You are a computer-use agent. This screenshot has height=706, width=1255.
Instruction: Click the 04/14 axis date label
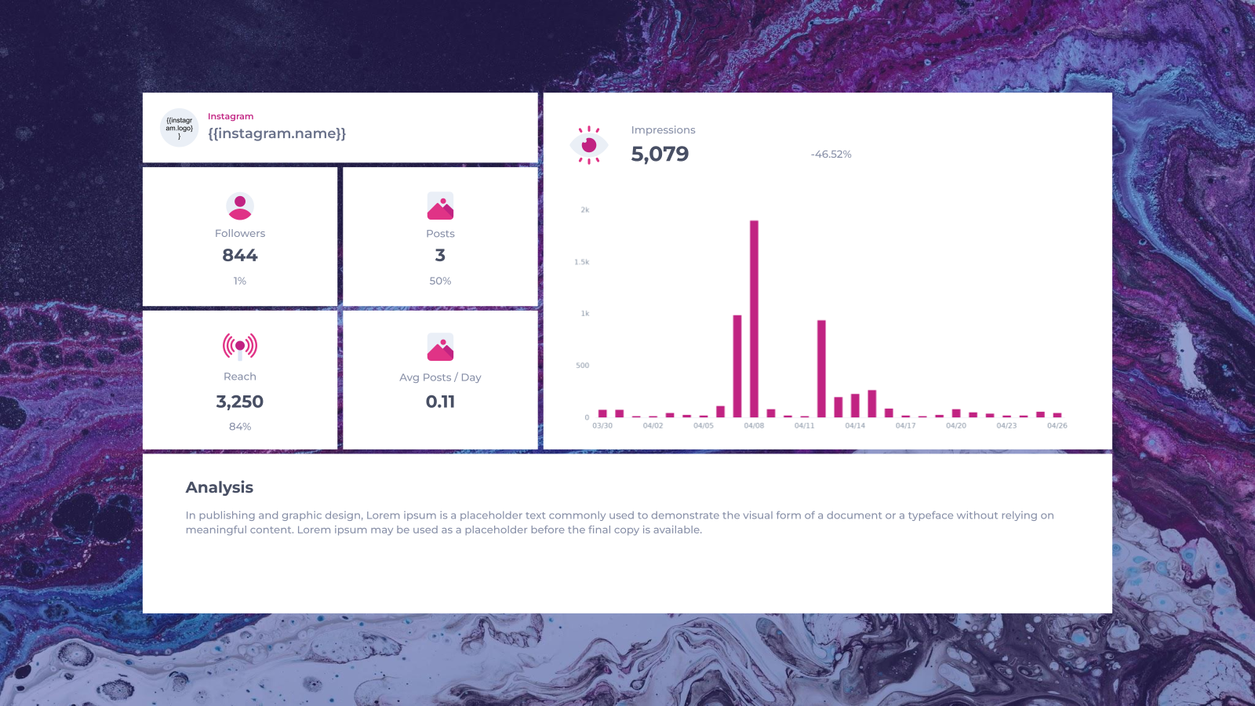pos(855,426)
